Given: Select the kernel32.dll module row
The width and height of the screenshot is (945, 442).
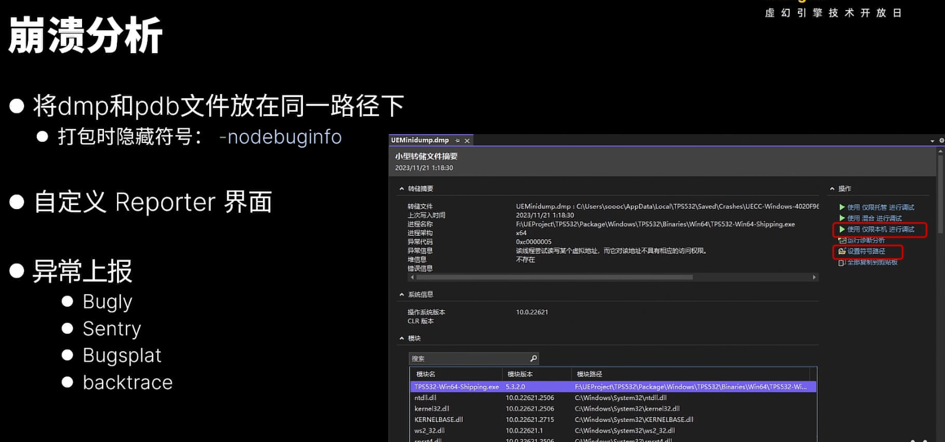Looking at the screenshot, I should tap(613, 409).
